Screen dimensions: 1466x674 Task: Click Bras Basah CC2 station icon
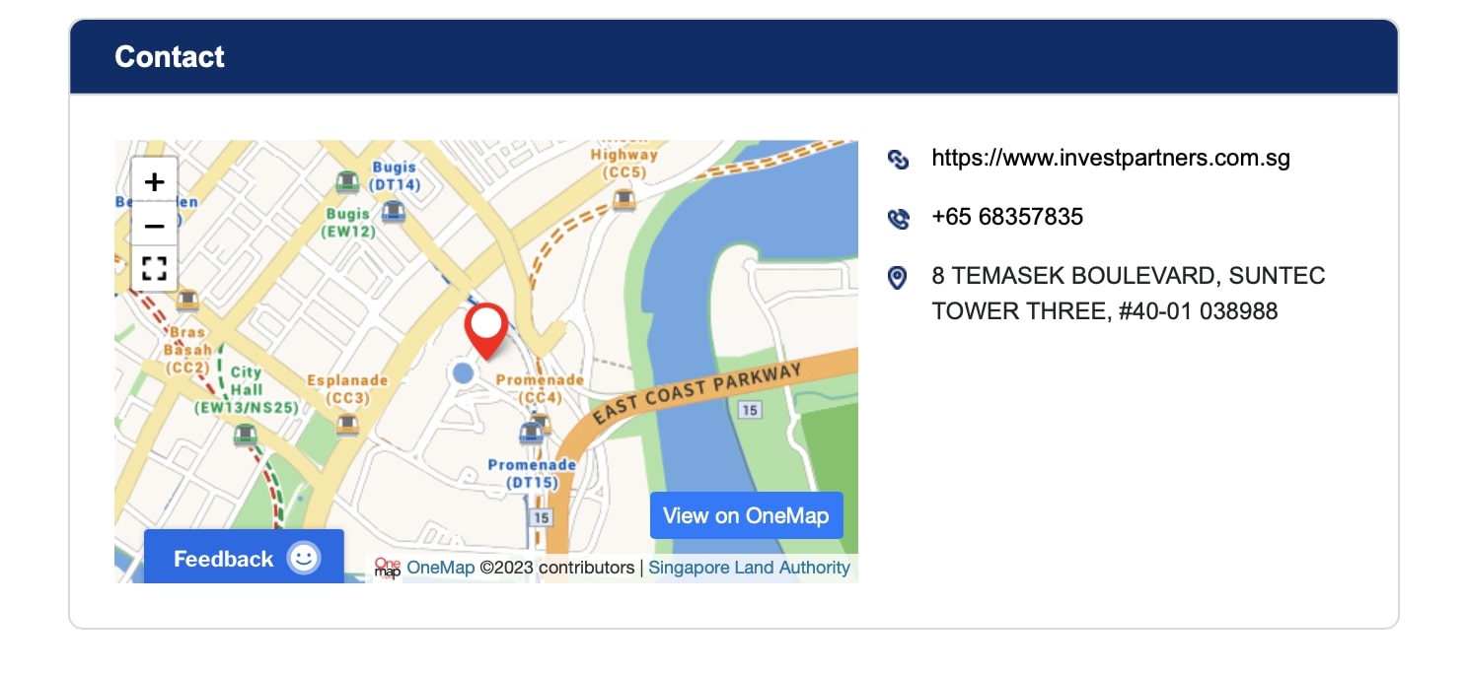(186, 299)
